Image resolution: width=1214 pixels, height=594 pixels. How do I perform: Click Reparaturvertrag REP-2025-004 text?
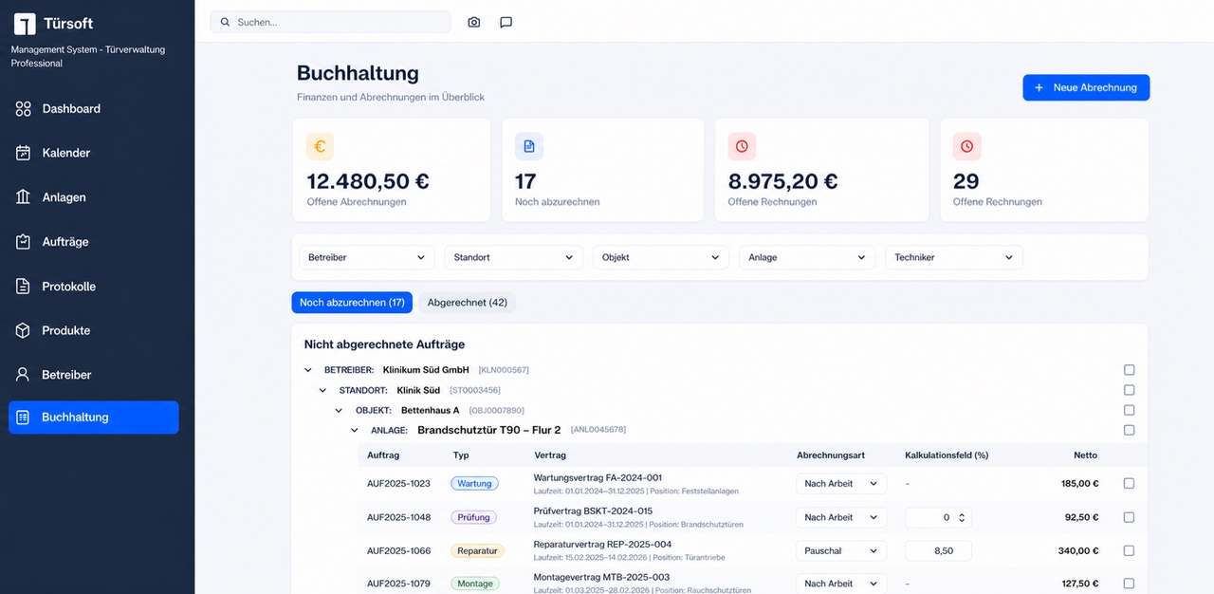602,545
